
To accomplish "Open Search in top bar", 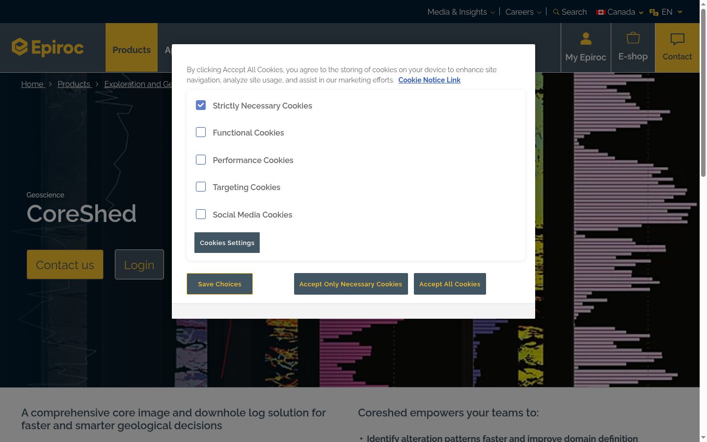I will [x=570, y=12].
